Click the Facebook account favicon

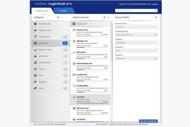[74, 119]
